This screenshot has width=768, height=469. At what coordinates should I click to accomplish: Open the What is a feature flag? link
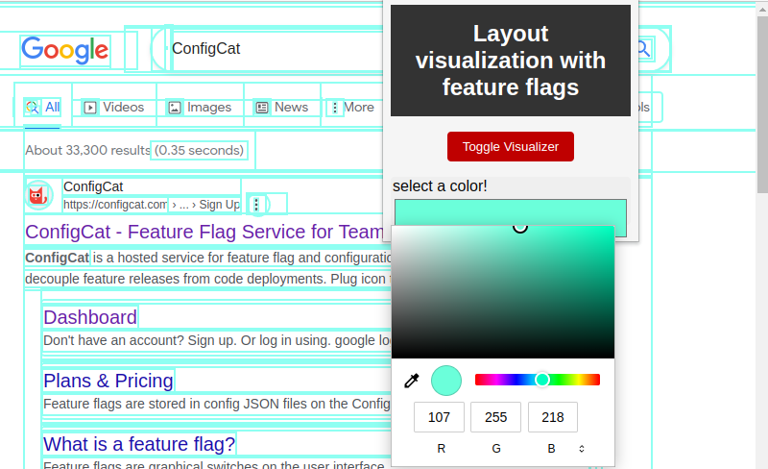139,444
